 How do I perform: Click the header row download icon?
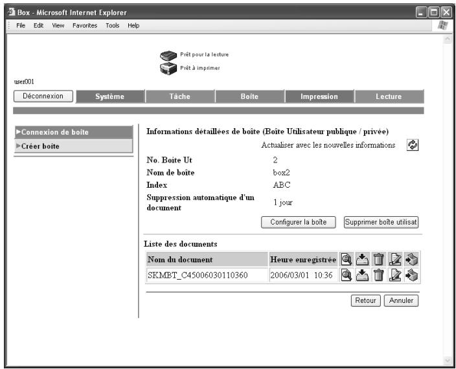tap(362, 259)
